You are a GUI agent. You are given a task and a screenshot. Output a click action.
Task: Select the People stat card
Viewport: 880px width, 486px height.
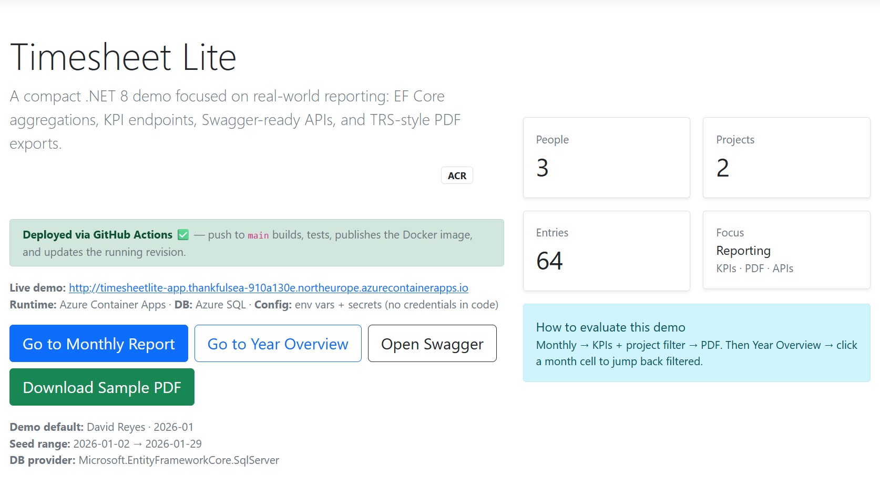(x=606, y=158)
